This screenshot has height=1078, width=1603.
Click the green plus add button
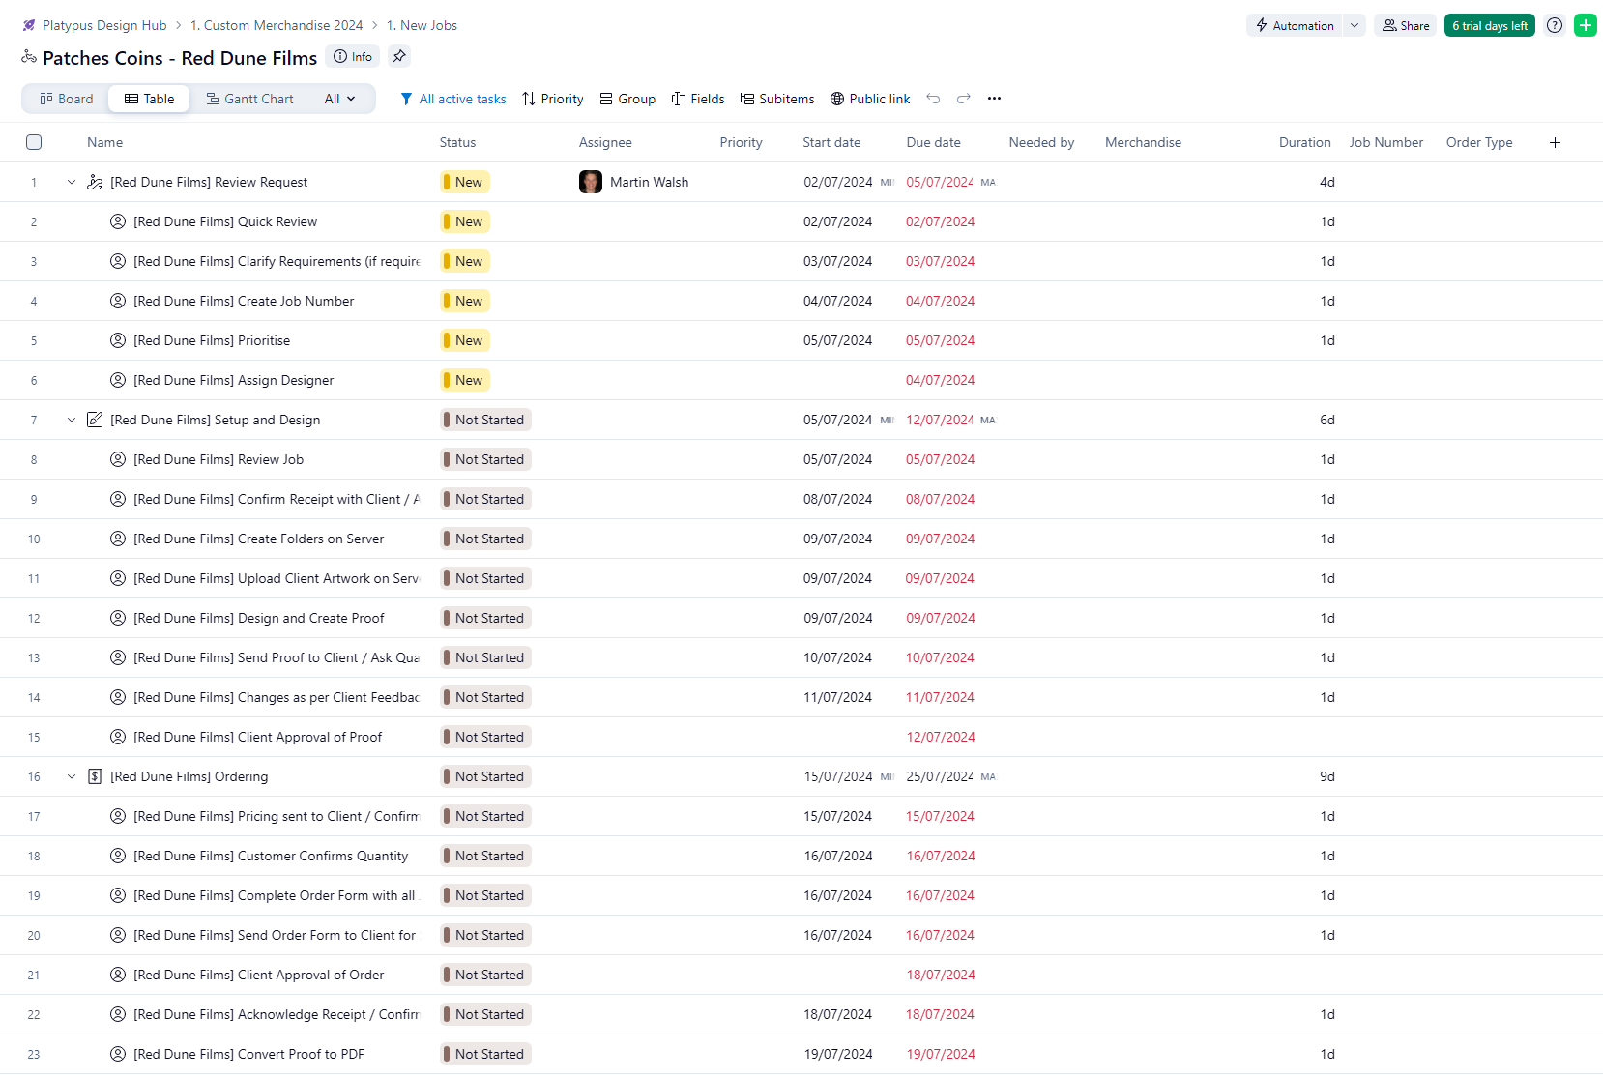1586,26
